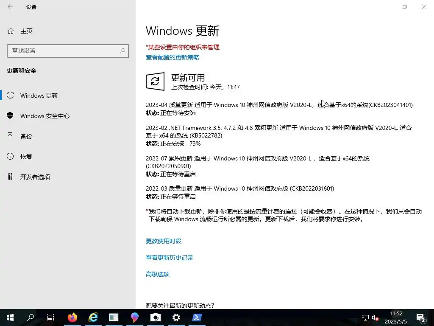Click the 开发者选项 tools icon

pos(10,177)
